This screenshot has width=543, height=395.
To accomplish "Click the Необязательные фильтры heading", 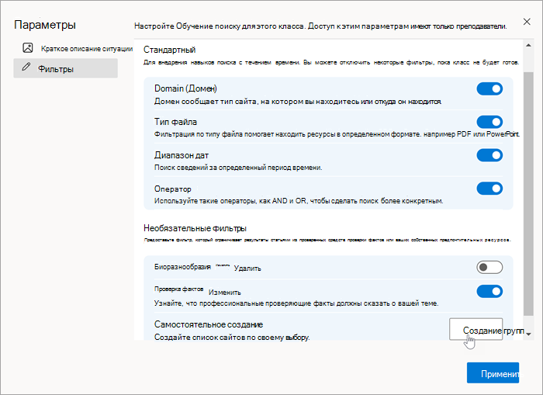I will pyautogui.click(x=195, y=228).
